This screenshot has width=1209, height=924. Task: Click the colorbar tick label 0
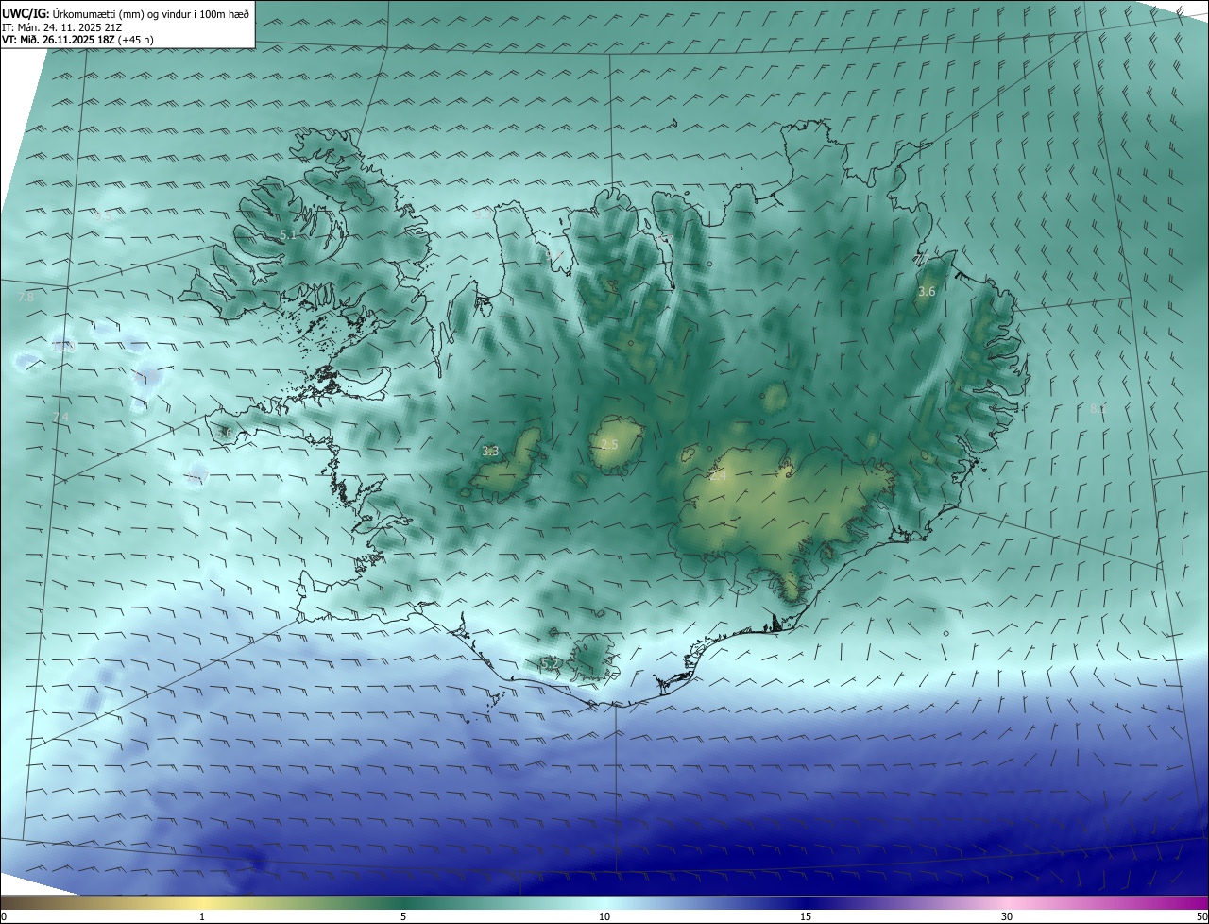(4, 916)
